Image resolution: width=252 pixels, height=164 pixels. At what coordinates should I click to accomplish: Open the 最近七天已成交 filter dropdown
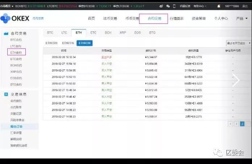(x=238, y=43)
